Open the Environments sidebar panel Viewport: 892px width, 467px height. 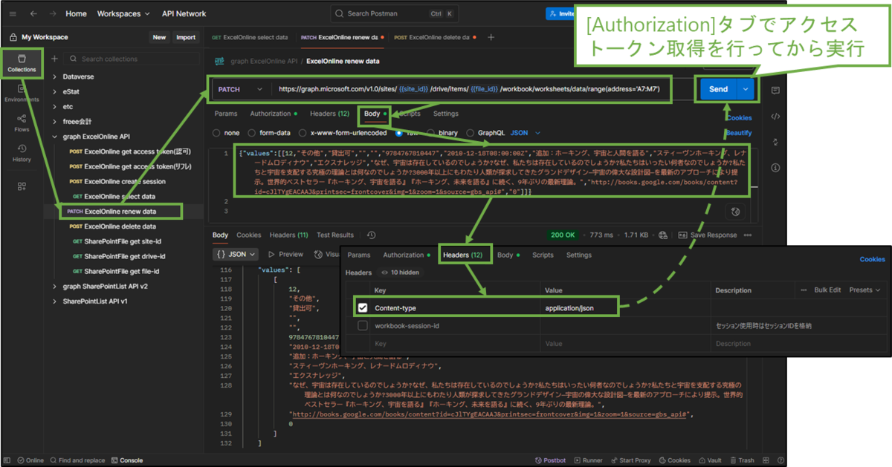[22, 94]
